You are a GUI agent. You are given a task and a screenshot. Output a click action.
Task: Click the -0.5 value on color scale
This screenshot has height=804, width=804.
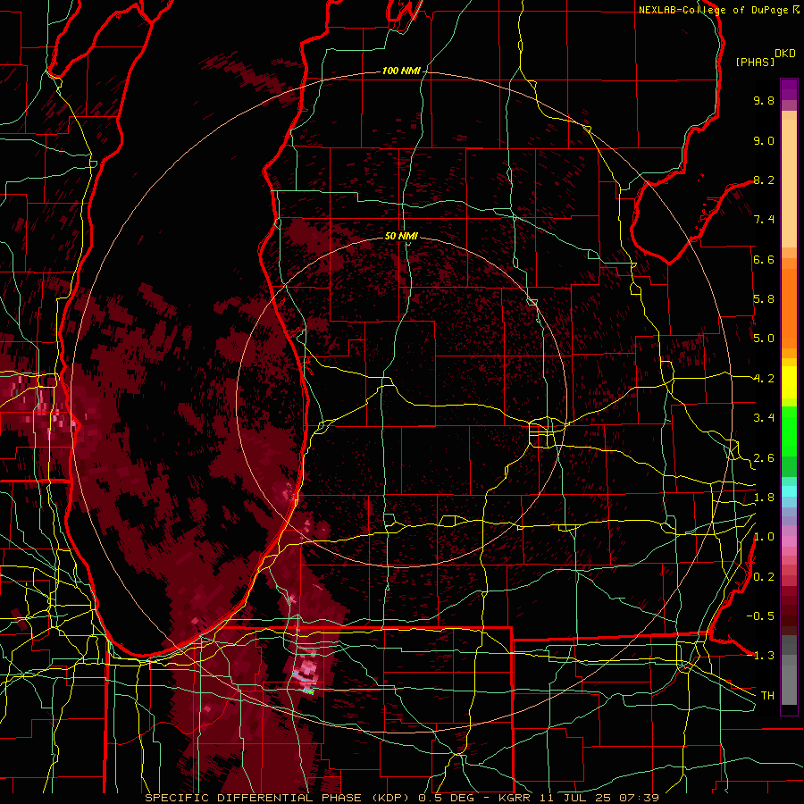(760, 616)
